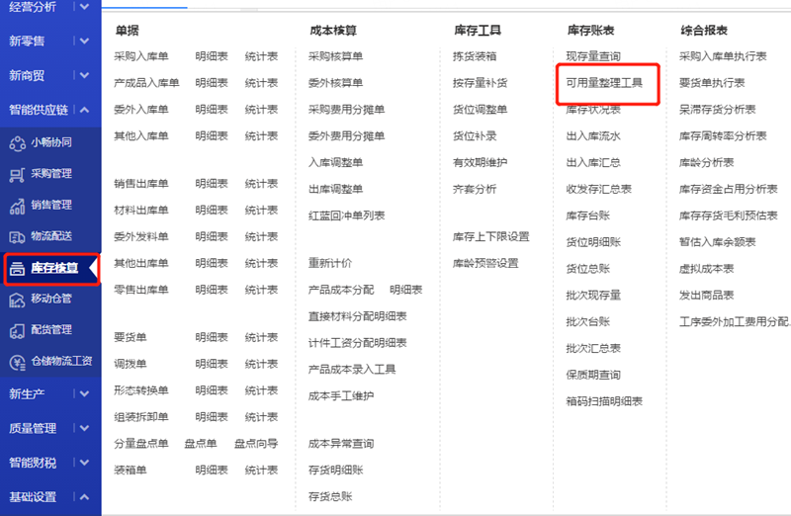Open 可用量整理工具 link
The image size is (791, 516).
(604, 83)
